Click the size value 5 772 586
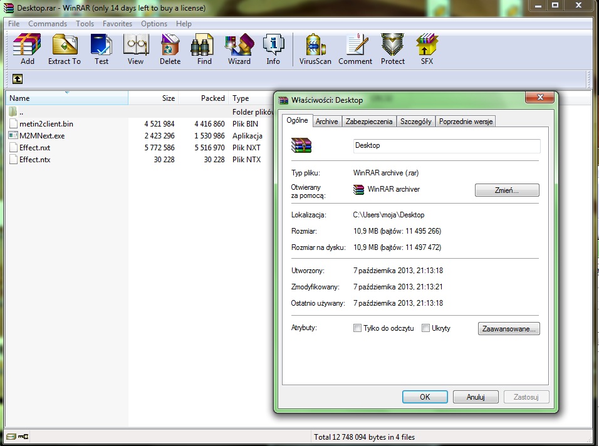Screen dimensions: 599x446 click(159, 147)
